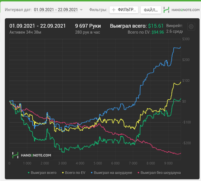Click the "Активен 34ч 38м" active time text
Viewport: 201px width, 181px height.
pos(25,32)
